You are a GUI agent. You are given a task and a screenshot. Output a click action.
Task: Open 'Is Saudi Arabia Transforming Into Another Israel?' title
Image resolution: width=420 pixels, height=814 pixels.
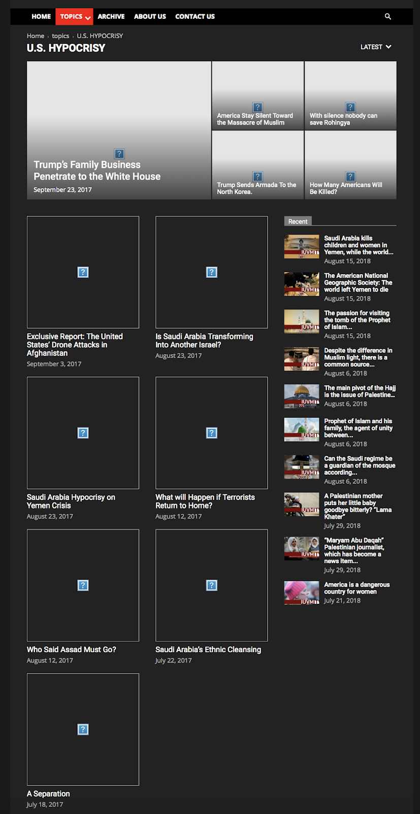click(x=204, y=340)
